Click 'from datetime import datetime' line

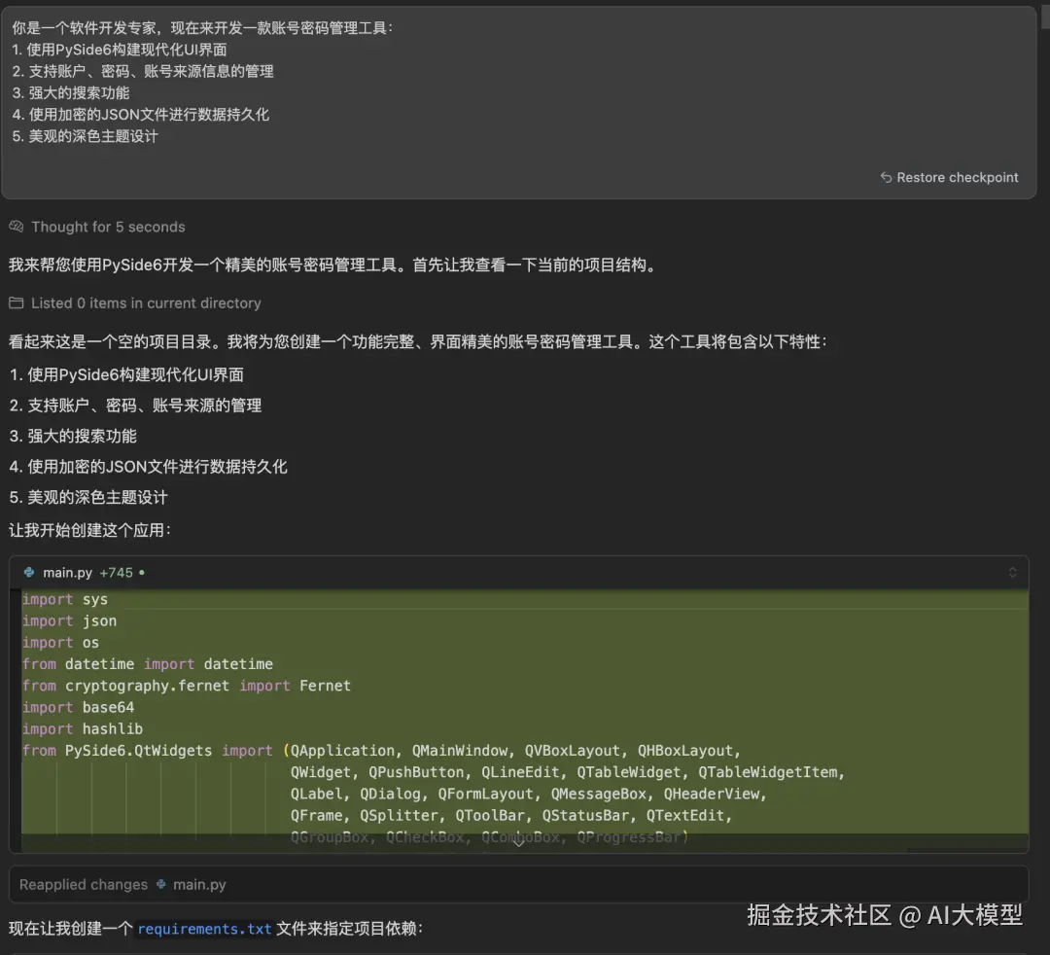point(148,664)
